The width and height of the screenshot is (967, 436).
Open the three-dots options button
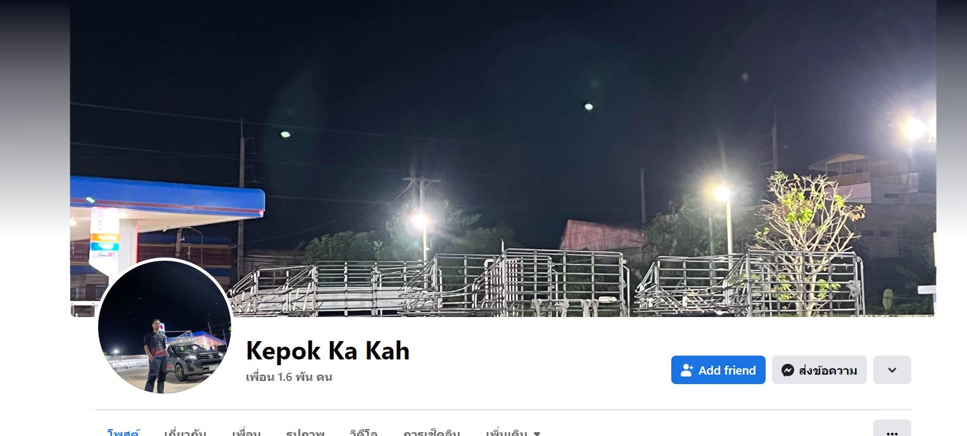[892, 430]
